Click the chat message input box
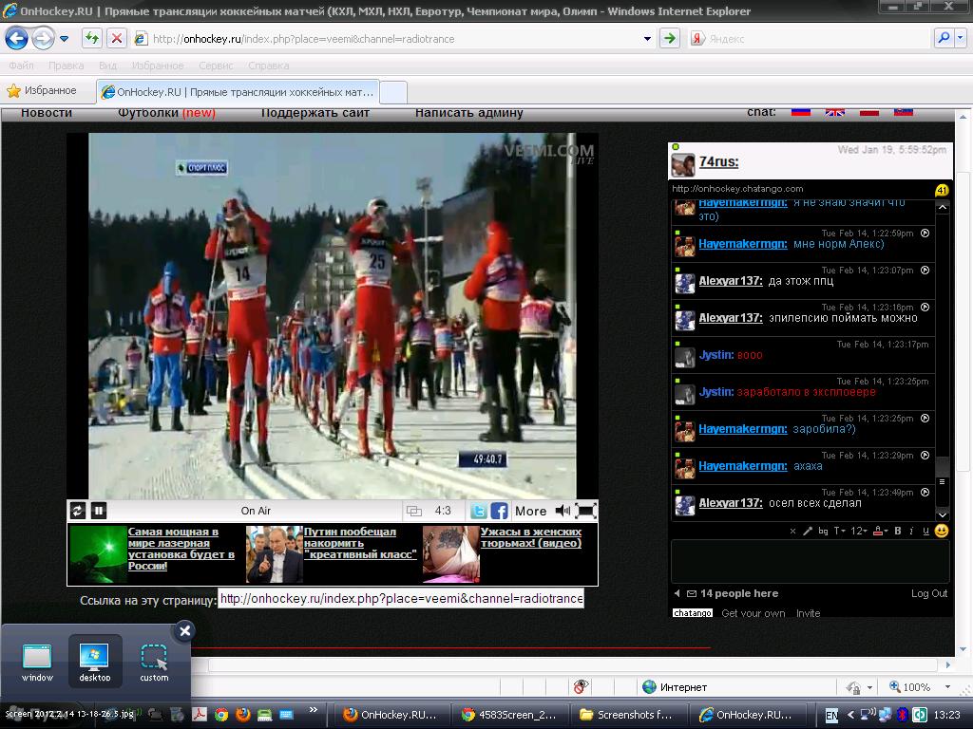This screenshot has height=729, width=973. [810, 561]
